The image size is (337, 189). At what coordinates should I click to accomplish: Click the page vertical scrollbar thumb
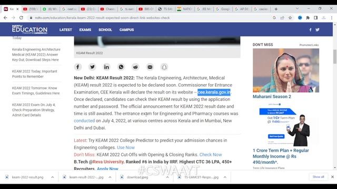point(335,57)
